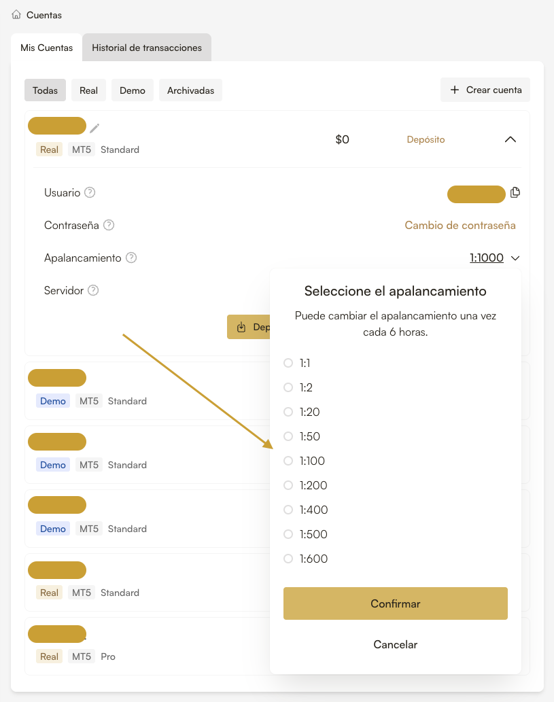The image size is (554, 702).
Task: Copy the Usuario value with copy icon
Action: (x=515, y=192)
